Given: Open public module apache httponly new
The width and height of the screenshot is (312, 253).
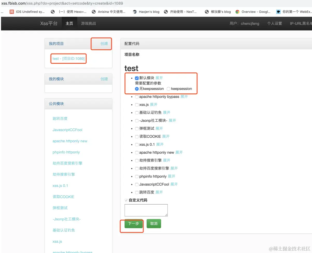Looking at the screenshot, I should [70, 141].
